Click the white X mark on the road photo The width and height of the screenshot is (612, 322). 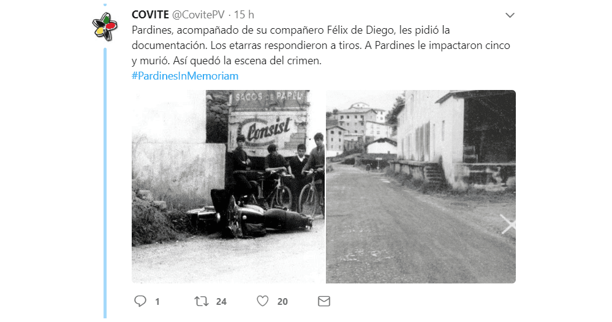tap(508, 224)
